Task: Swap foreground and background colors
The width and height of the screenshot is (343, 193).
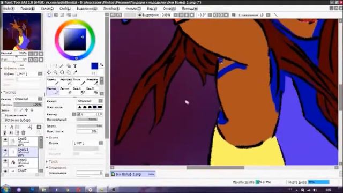Action: (101, 65)
